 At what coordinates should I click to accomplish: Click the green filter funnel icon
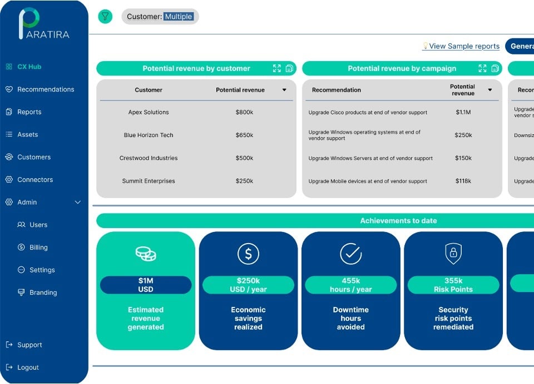click(105, 17)
